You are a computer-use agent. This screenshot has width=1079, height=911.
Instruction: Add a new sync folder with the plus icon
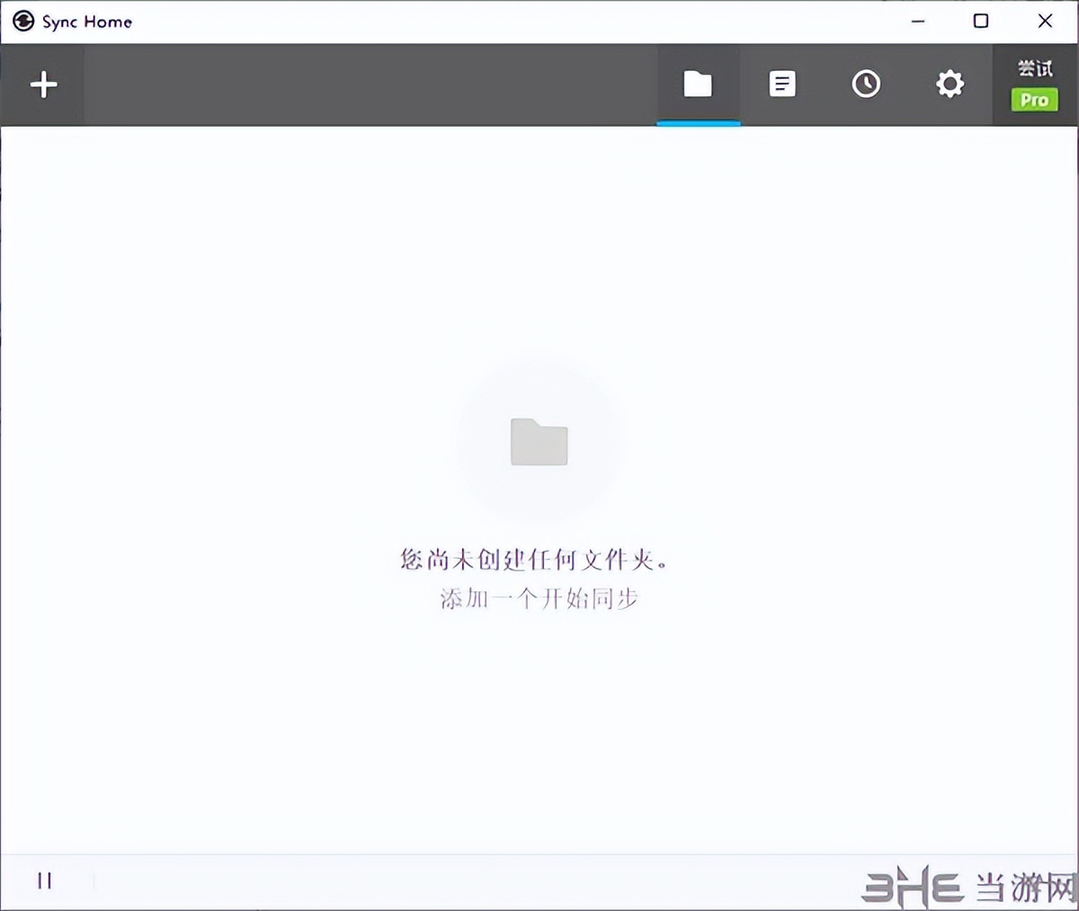click(43, 84)
